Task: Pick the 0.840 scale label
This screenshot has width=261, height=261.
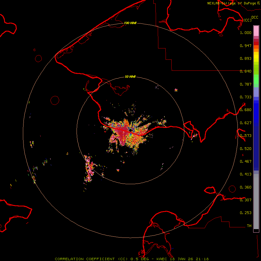Action: click(245, 71)
